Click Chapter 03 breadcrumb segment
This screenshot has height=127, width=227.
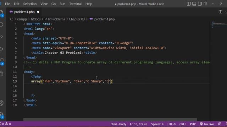pos(77,19)
